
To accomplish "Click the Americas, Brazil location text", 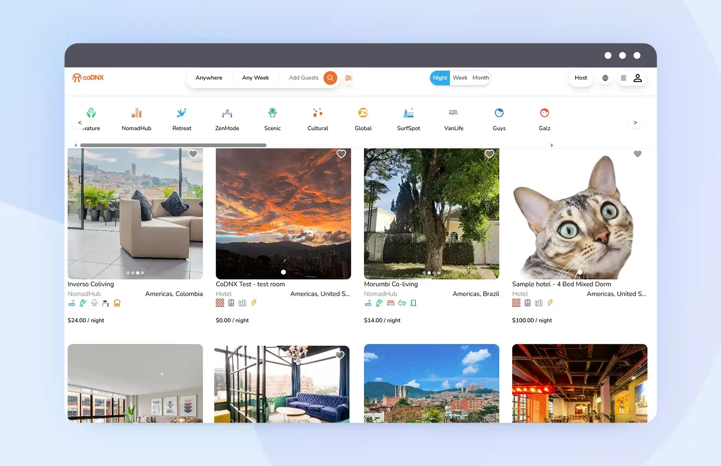I will pyautogui.click(x=476, y=294).
